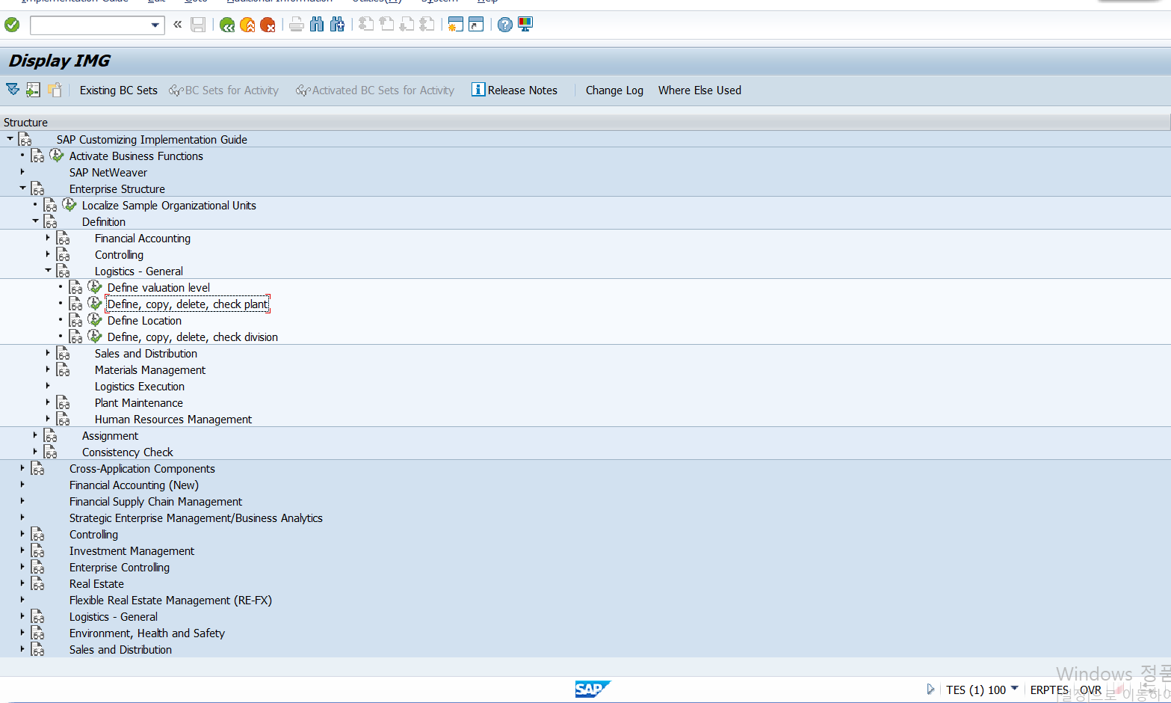
Task: Select the Consistency Check row
Action: point(127,452)
